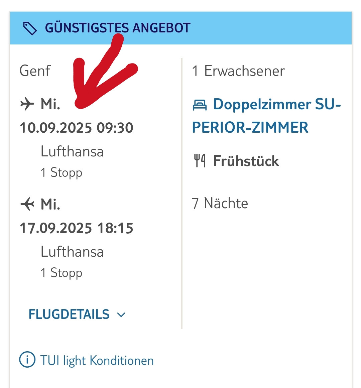Click the 1 Stopp text for return flight
Screen dimensions: 361x388
tap(61, 273)
